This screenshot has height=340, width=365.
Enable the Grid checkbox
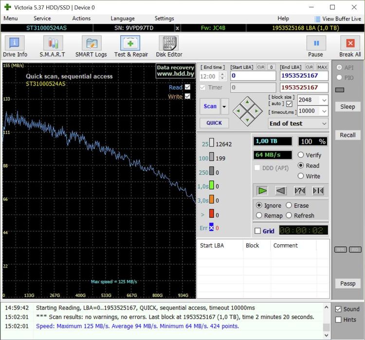[257, 231]
